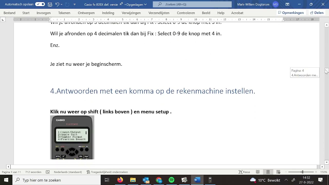The image size is (329, 185).
Task: Select the Indeling tab
Action: 108,13
